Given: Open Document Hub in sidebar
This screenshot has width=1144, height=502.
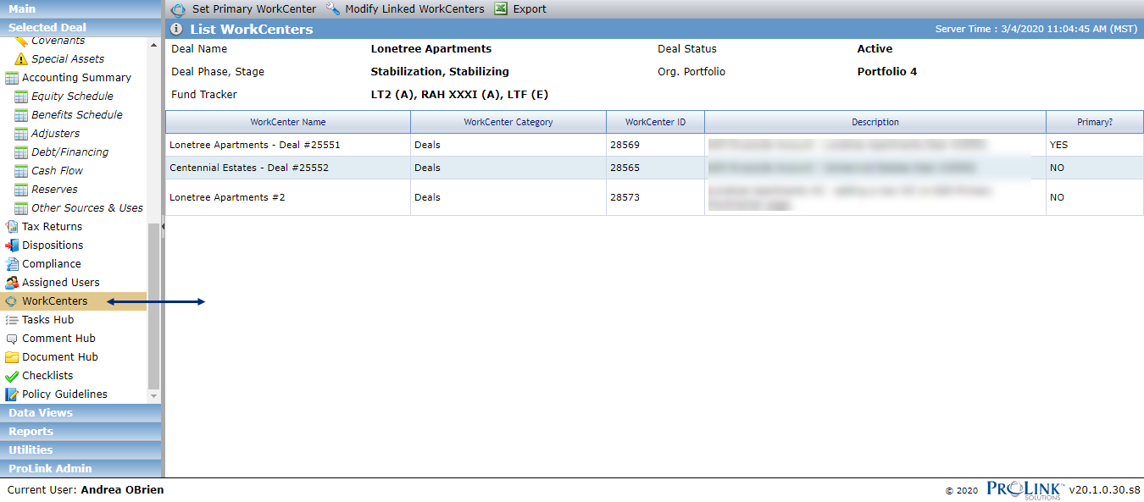Looking at the screenshot, I should click(x=60, y=357).
